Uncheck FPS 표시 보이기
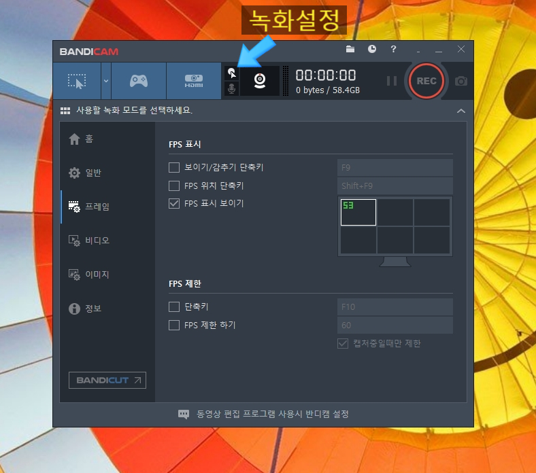Viewport: 536px width, 473px height. click(x=174, y=204)
